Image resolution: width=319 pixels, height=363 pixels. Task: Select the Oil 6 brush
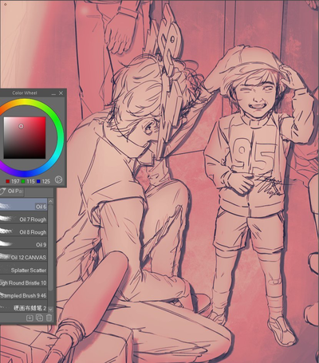point(24,205)
